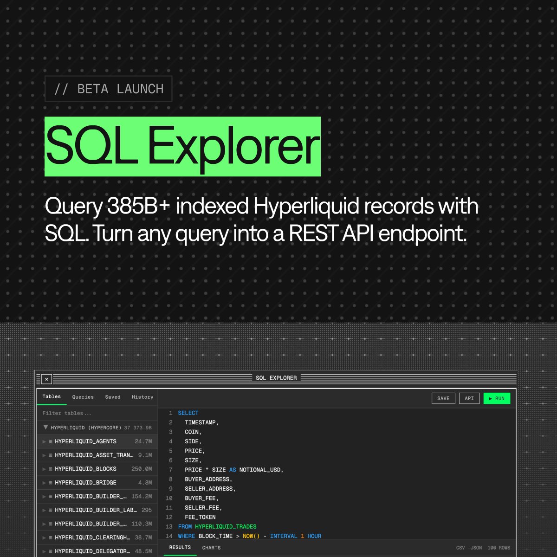This screenshot has width=557, height=557.
Task: Click the SAVE button
Action: coord(443,398)
